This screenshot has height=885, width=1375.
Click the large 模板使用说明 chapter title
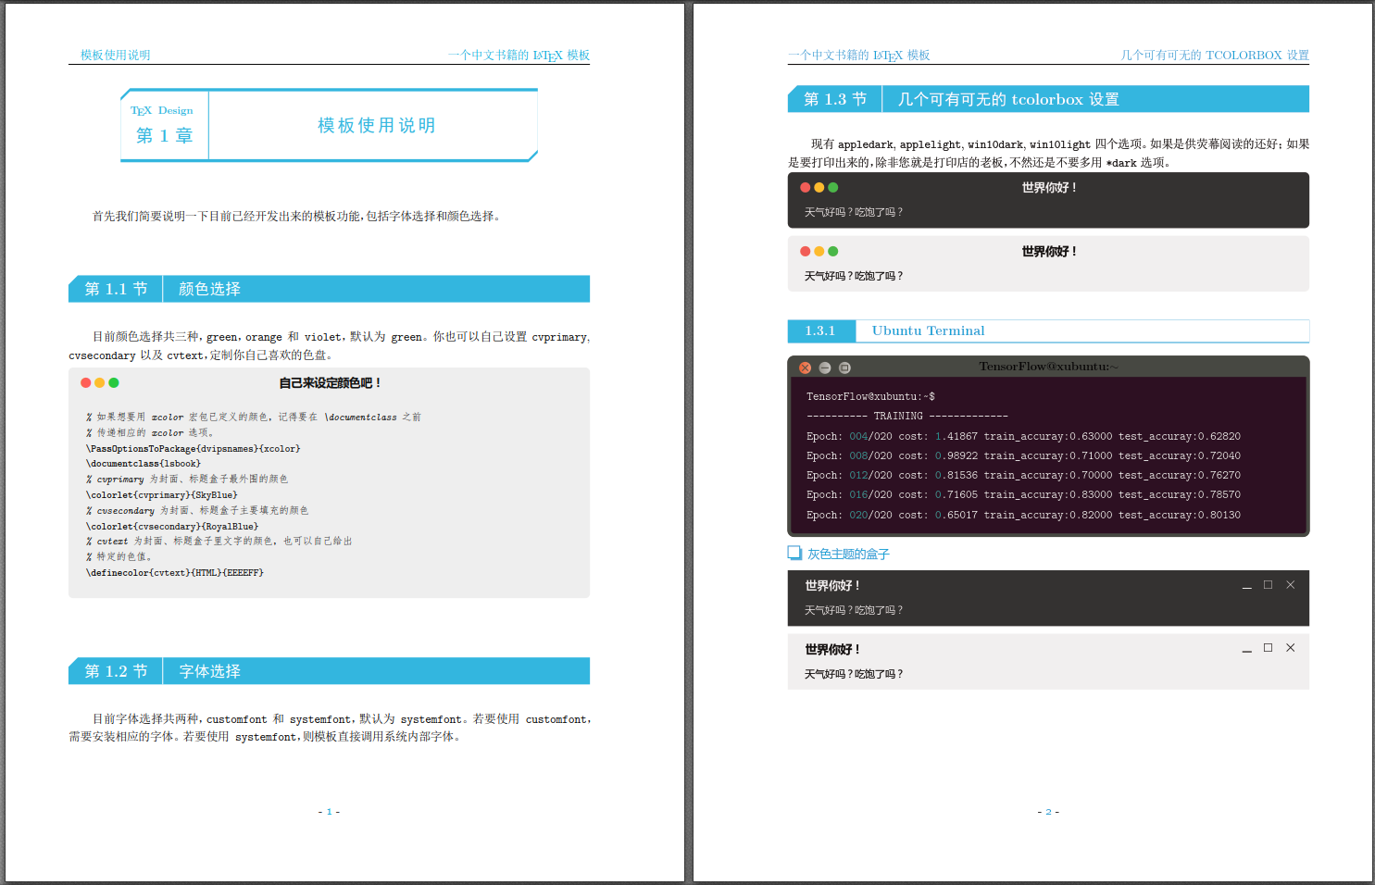pyautogui.click(x=376, y=125)
